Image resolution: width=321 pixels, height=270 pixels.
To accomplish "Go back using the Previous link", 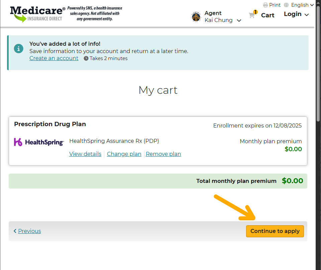I will click(x=29, y=231).
